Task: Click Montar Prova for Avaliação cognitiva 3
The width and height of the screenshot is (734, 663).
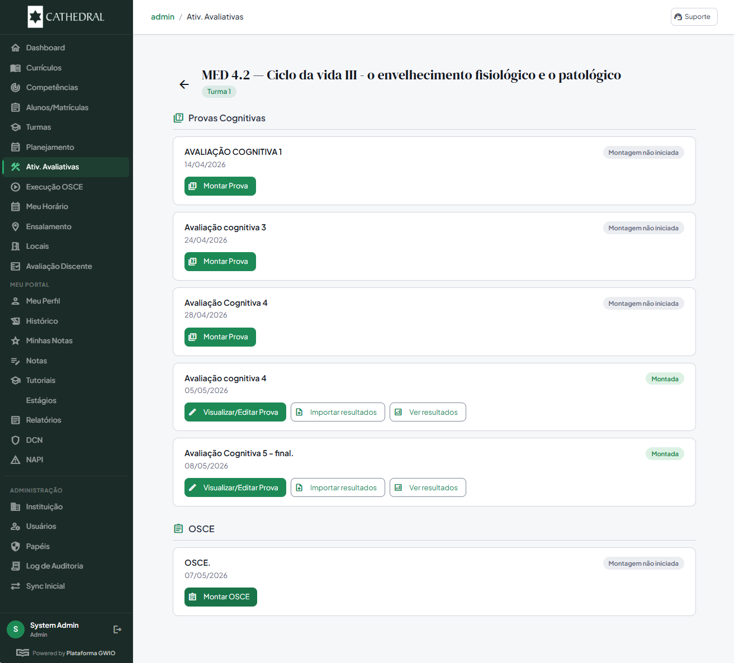Action: click(x=220, y=262)
